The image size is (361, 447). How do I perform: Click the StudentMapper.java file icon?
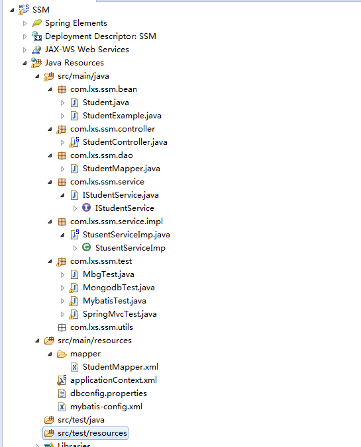(x=74, y=169)
